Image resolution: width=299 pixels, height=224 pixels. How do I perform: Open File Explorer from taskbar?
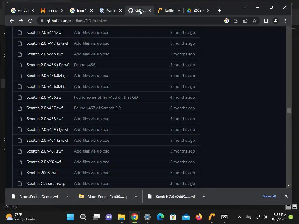(x=122, y=217)
